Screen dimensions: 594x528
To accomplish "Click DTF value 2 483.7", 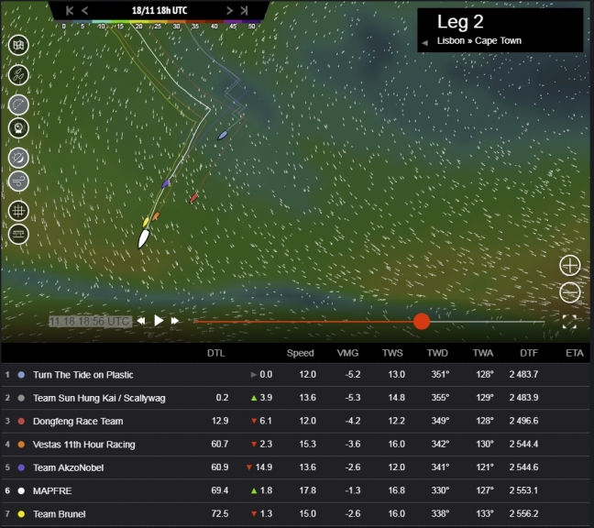I will tap(523, 374).
